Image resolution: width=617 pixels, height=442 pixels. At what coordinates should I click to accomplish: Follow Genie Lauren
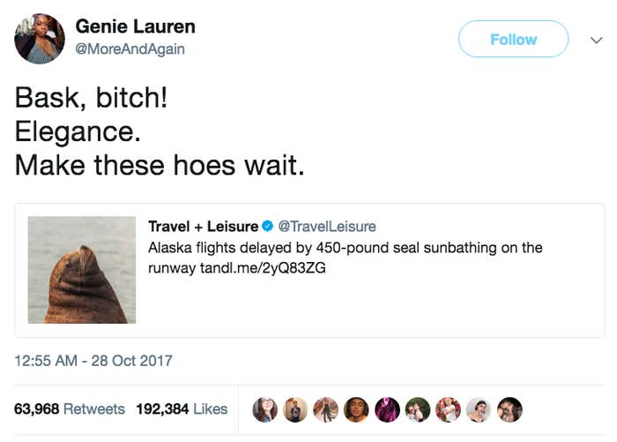513,39
